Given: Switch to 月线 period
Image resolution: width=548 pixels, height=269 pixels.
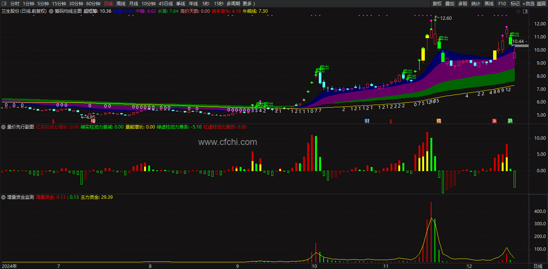Looking at the screenshot, I should click(x=134, y=3).
